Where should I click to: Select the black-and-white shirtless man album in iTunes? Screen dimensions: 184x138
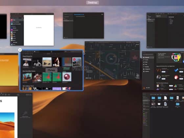pyautogui.click(x=37, y=62)
